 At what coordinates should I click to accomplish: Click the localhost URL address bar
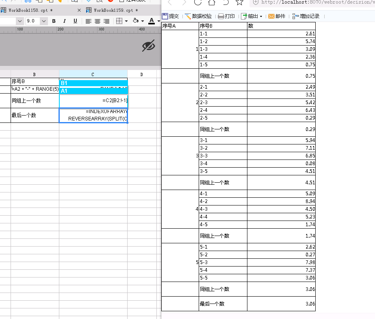coord(313,2)
